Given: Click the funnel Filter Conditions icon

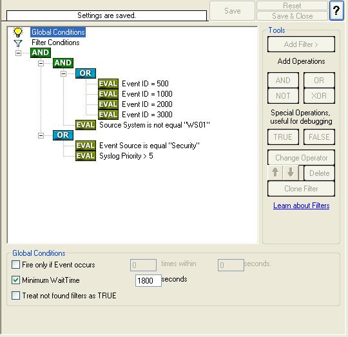Looking at the screenshot, I should point(18,43).
